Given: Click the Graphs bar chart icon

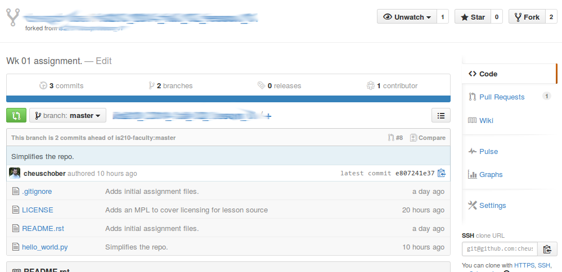Looking at the screenshot, I should [473, 174].
